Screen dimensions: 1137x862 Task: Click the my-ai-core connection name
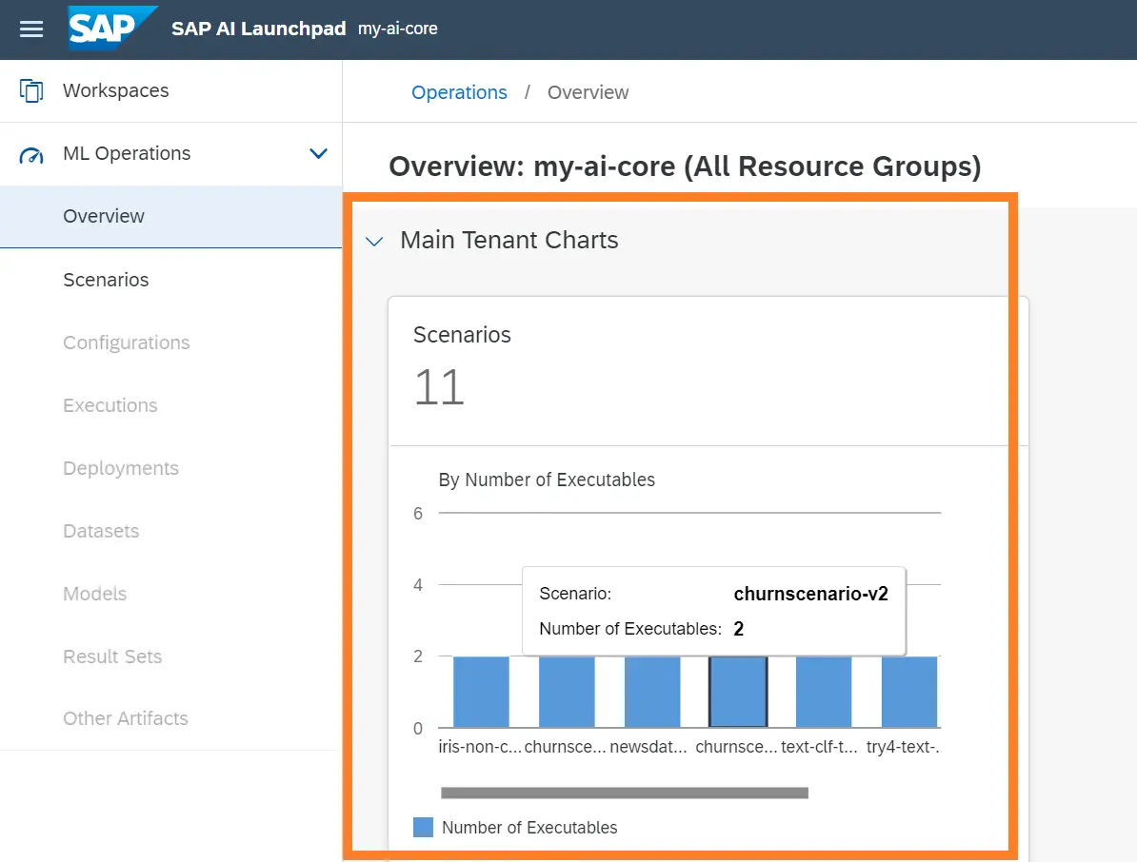(397, 29)
